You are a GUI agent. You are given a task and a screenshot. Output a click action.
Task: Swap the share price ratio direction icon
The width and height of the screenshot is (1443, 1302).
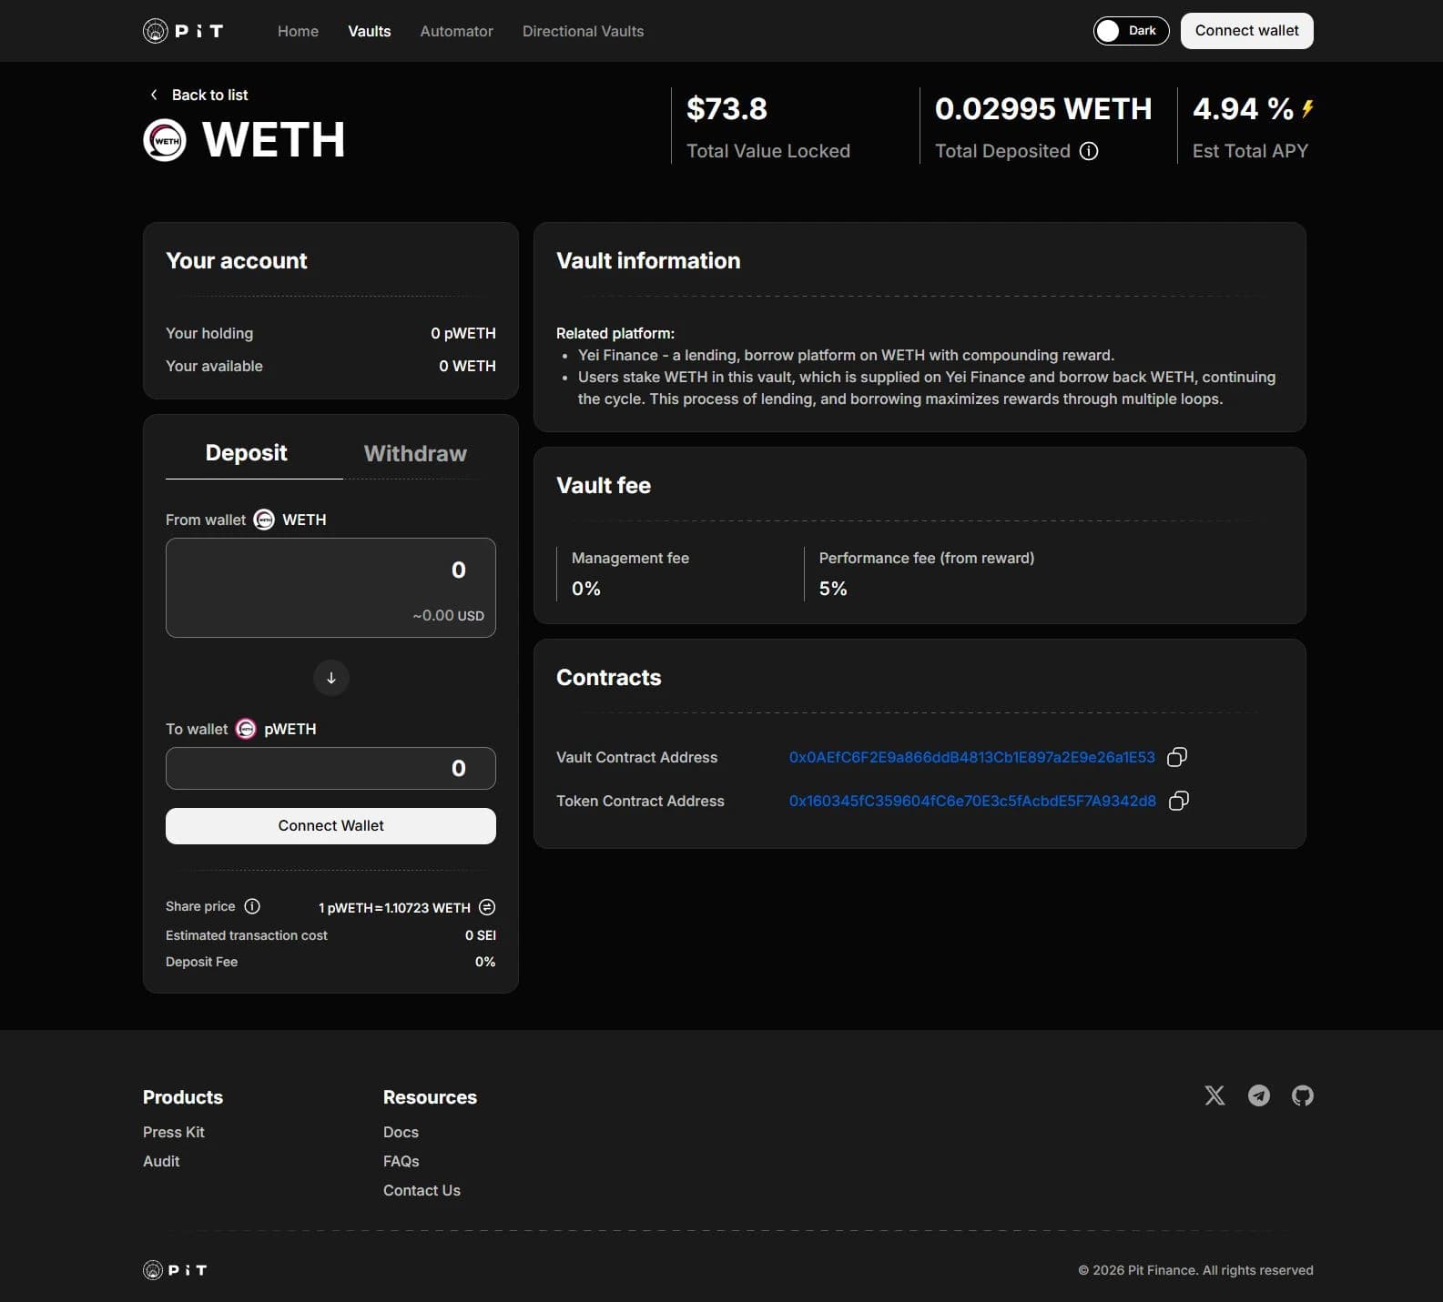tap(487, 907)
